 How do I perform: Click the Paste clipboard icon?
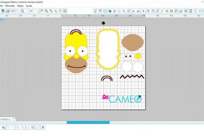(22, 11)
